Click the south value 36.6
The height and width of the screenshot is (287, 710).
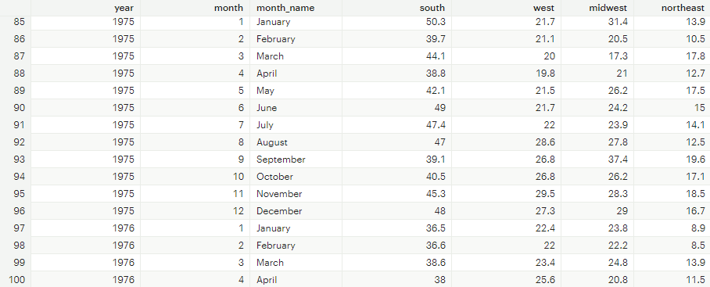(436, 246)
